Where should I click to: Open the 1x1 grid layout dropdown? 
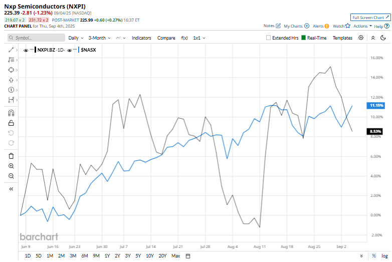tap(199, 38)
